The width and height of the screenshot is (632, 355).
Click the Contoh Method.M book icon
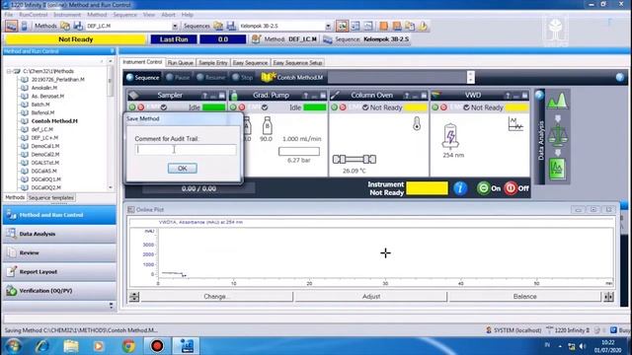tap(268, 77)
